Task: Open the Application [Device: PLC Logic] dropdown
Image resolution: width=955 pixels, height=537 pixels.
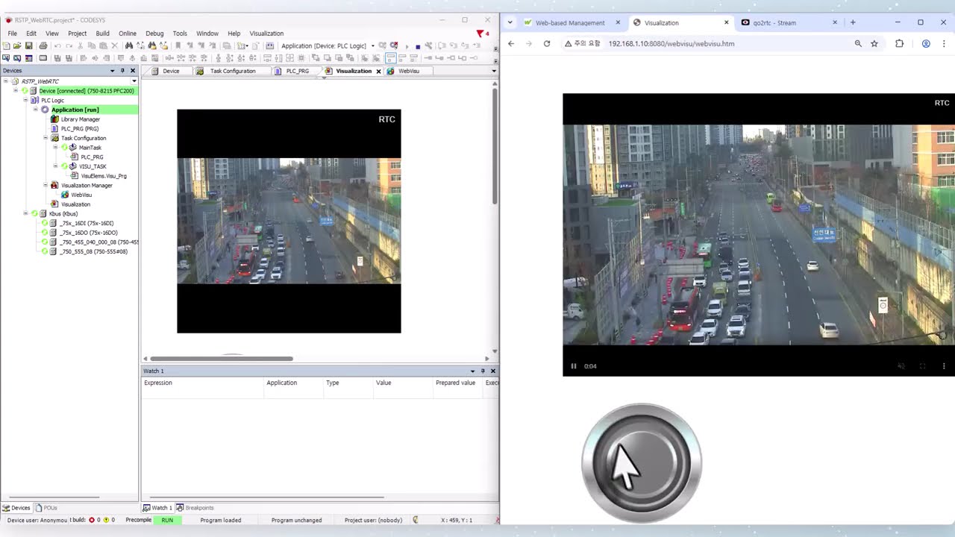Action: coord(373,46)
